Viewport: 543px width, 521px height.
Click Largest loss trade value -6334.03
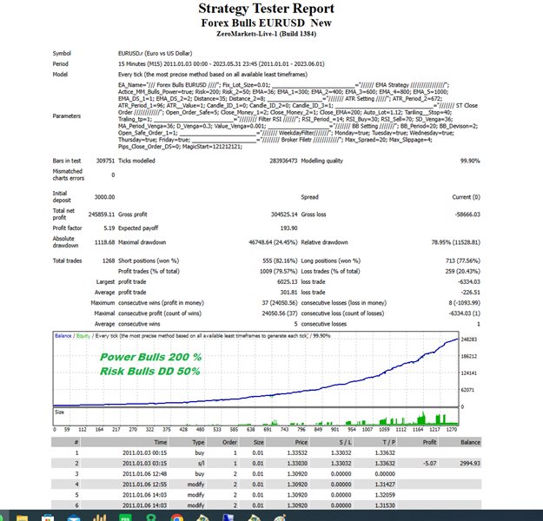click(x=469, y=282)
